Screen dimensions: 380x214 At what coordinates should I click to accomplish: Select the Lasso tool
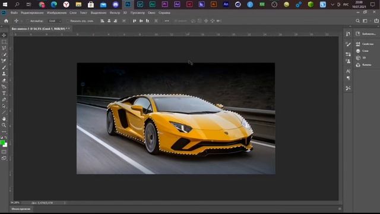click(x=4, y=48)
